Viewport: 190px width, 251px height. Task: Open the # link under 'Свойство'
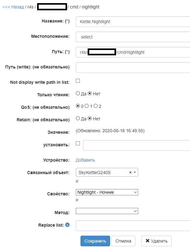point(77,200)
